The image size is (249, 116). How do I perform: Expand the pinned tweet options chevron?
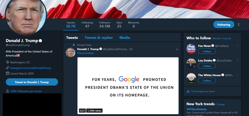click(177, 49)
